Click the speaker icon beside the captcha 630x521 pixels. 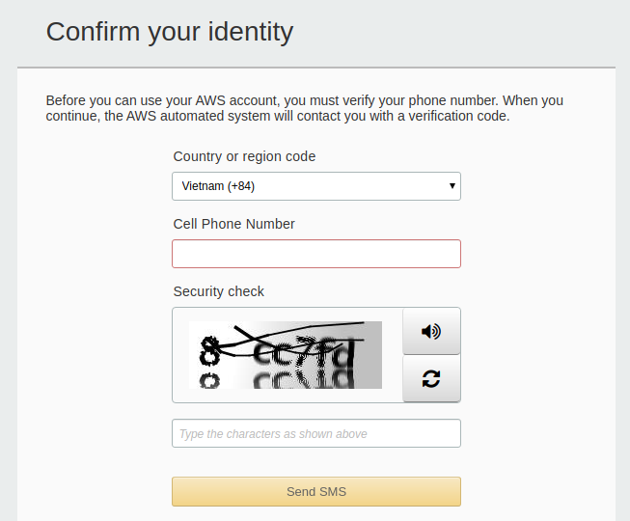click(x=431, y=331)
